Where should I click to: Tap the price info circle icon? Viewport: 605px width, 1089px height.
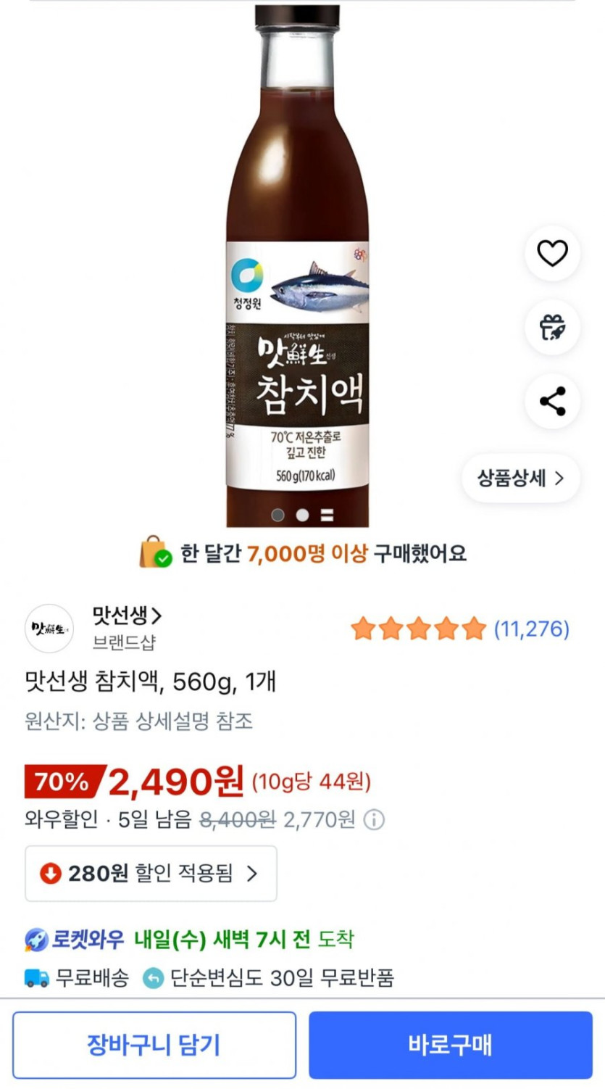click(374, 820)
